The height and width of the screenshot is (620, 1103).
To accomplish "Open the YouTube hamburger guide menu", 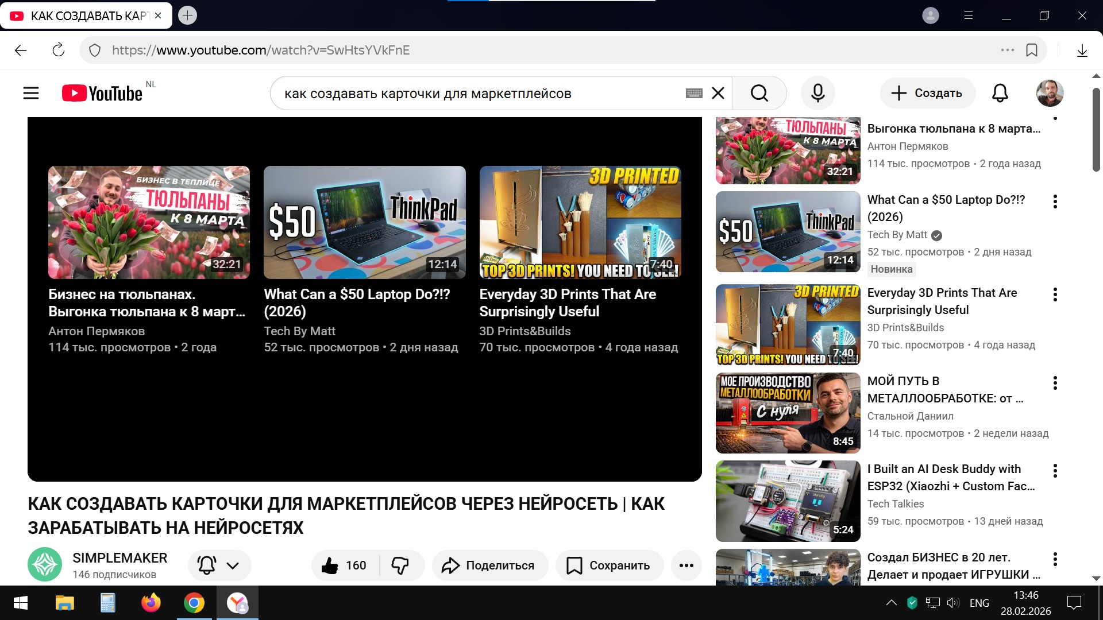I will tap(31, 93).
